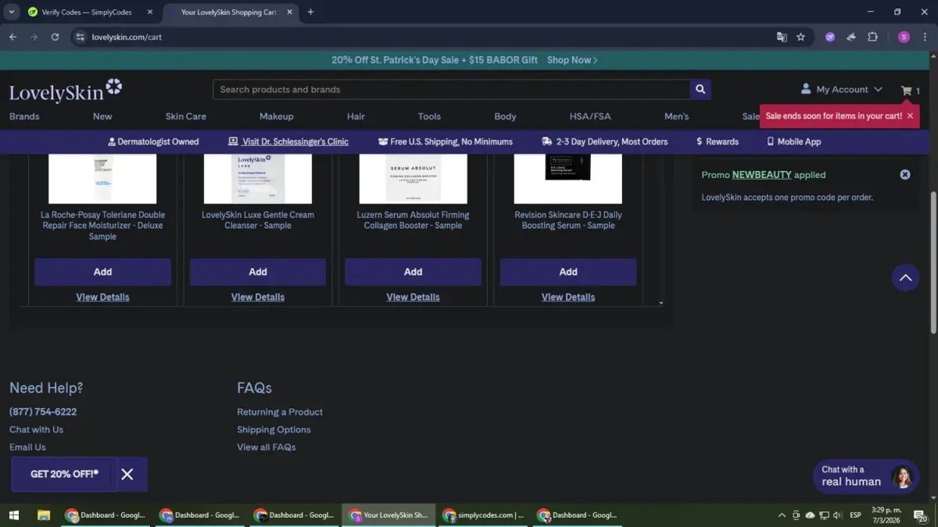This screenshot has height=527, width=938.
Task: Open the Chat with Us link
Action: (36, 429)
